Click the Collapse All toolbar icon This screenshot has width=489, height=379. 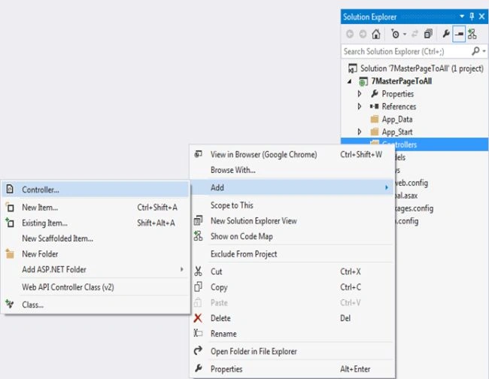pyautogui.click(x=428, y=34)
